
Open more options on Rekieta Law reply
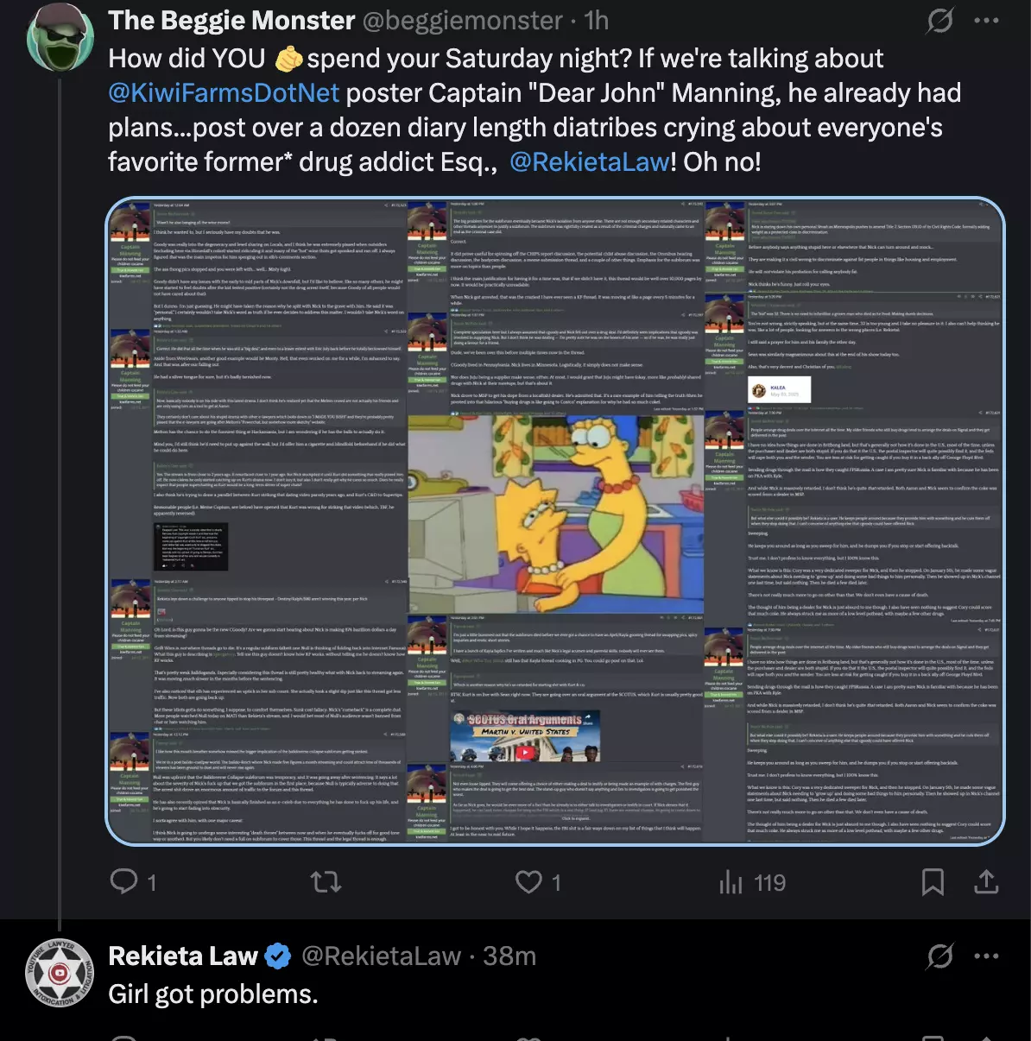[986, 956]
